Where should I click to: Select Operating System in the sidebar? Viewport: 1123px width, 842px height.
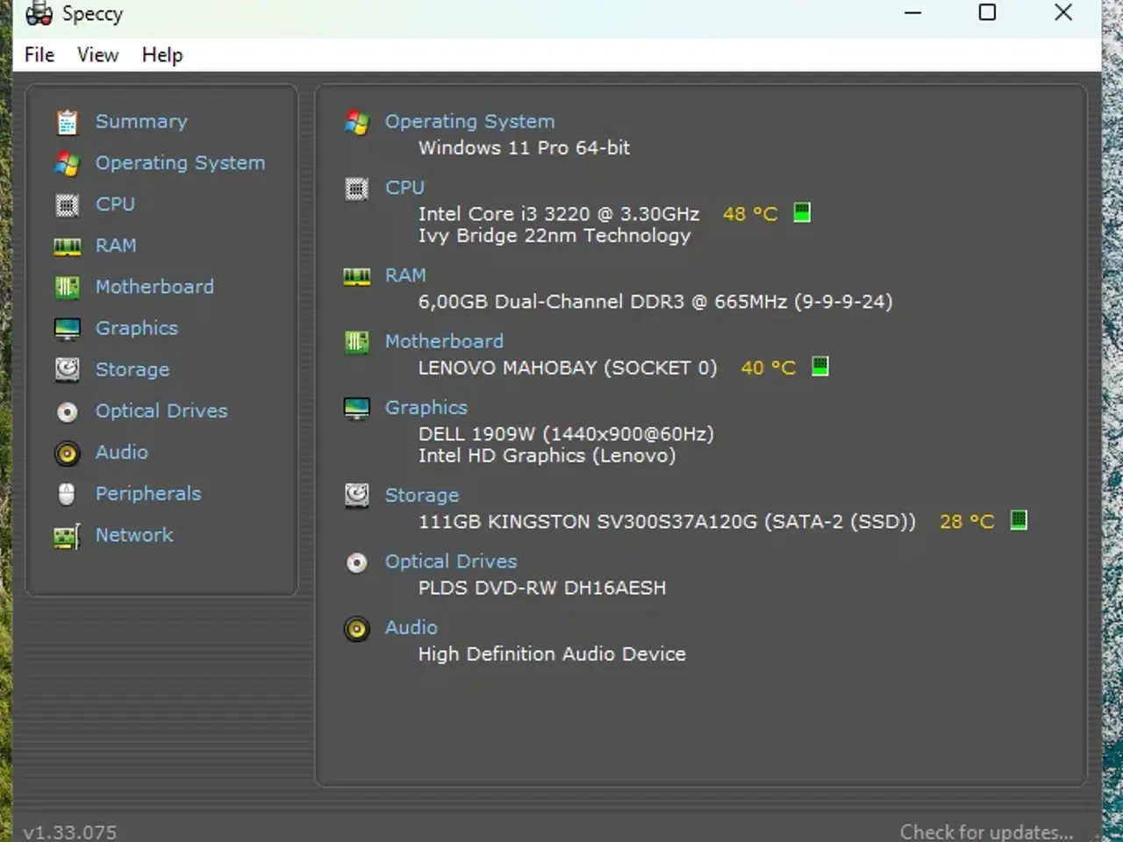pyautogui.click(x=180, y=163)
